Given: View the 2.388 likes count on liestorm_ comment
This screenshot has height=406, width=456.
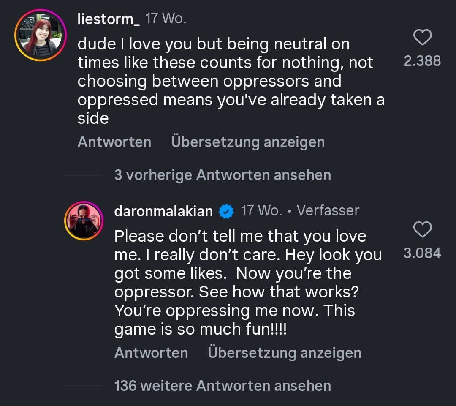Looking at the screenshot, I should tap(422, 61).
